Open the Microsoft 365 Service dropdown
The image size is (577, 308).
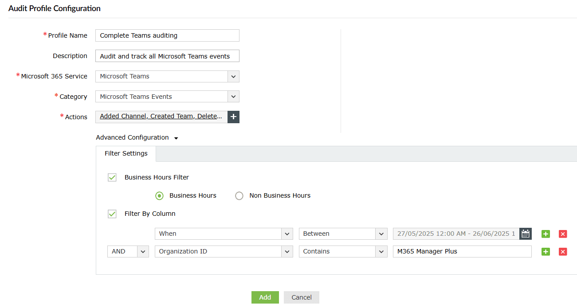point(233,76)
